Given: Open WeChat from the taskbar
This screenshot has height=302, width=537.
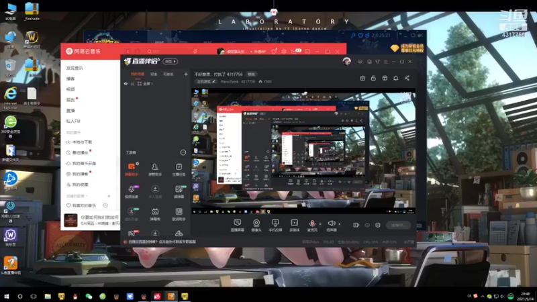Looking at the screenshot, I should (x=89, y=296).
